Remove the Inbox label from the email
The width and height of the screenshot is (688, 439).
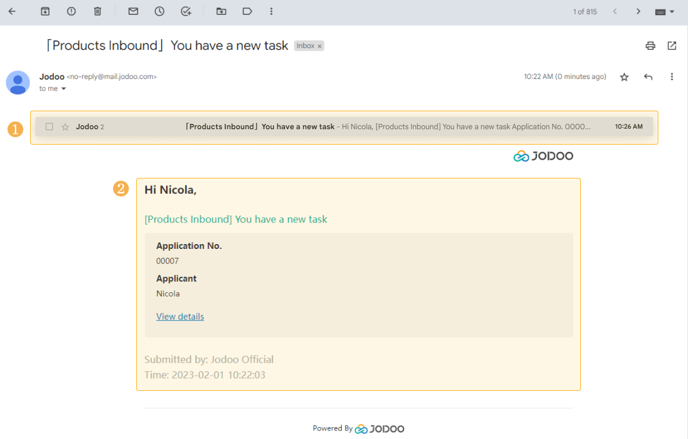click(x=319, y=46)
